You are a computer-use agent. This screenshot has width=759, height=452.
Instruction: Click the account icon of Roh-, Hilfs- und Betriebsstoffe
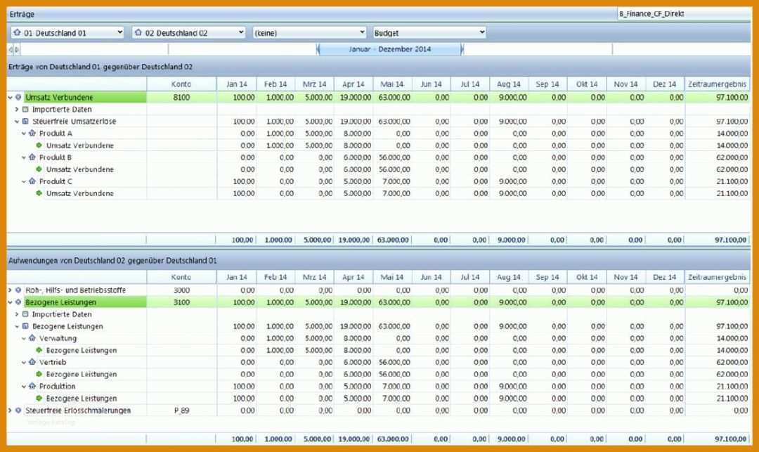(18, 290)
